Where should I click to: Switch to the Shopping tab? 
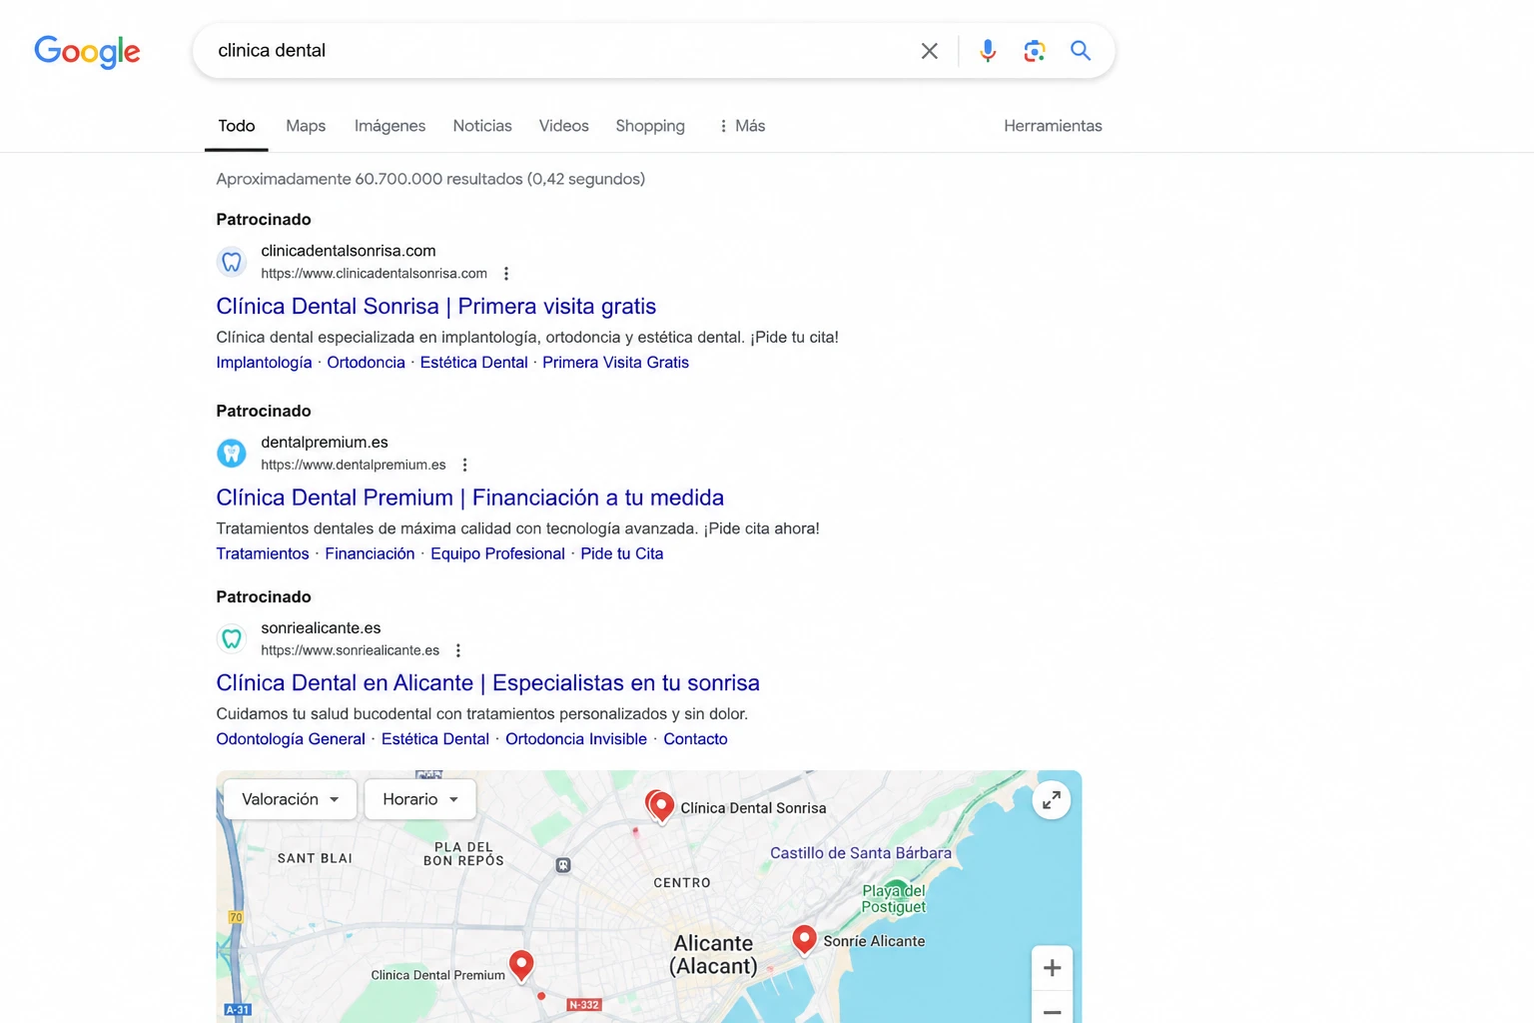[650, 126]
